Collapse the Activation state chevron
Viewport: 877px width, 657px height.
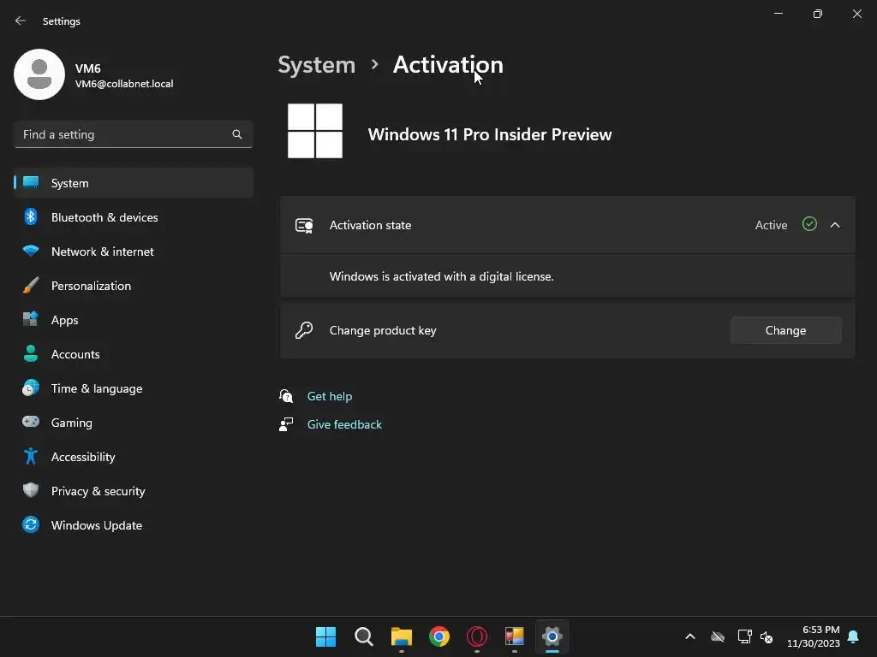[x=835, y=225]
